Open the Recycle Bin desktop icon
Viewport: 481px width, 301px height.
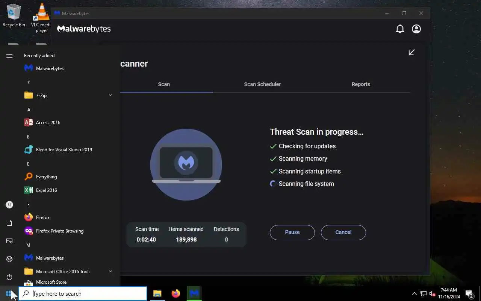click(14, 15)
